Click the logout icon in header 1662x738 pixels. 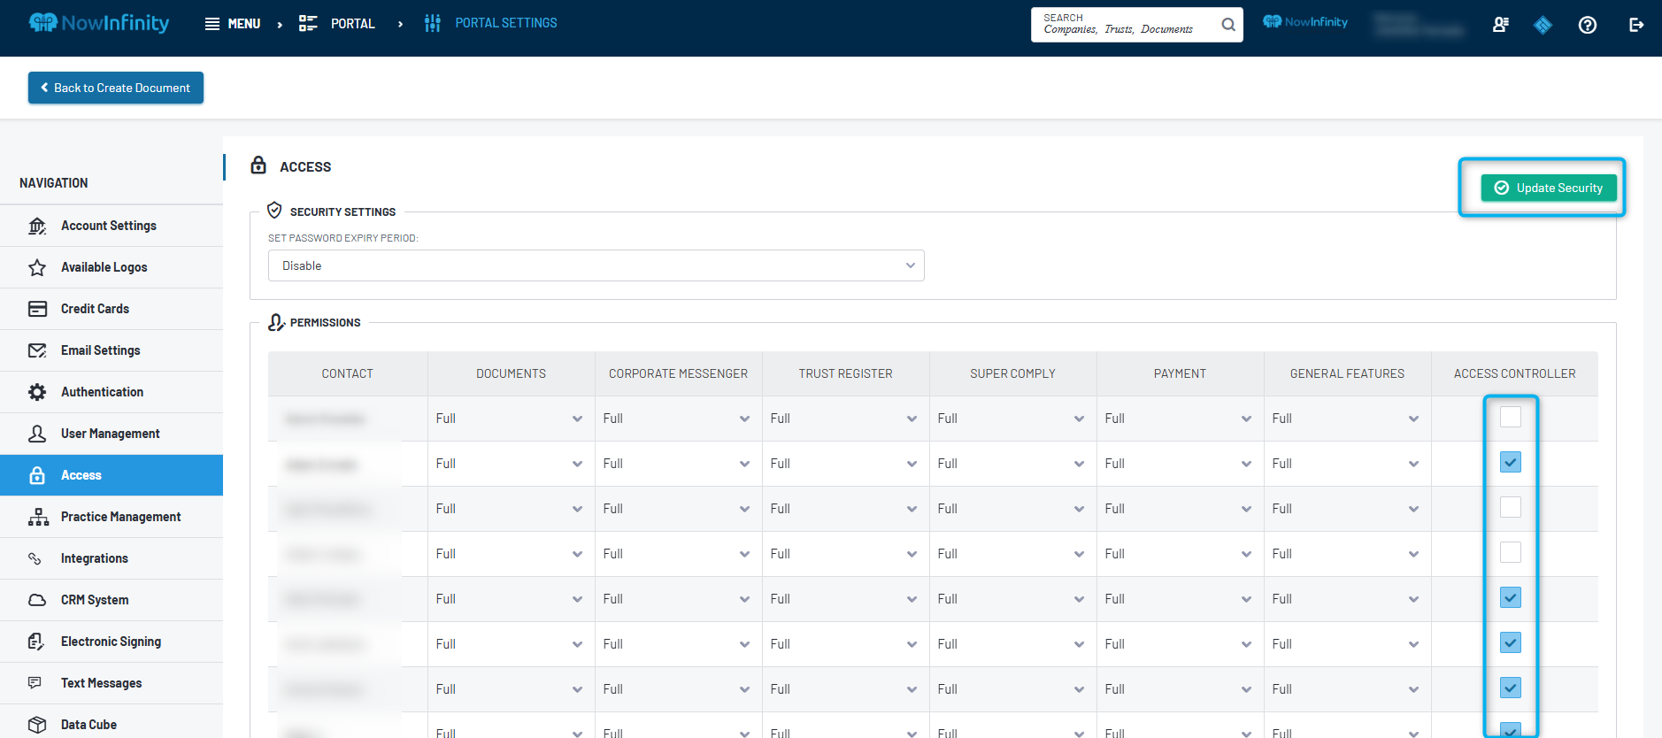[x=1635, y=25]
